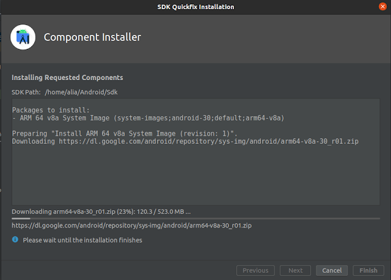Click the download progress bar
391x280 pixels.
195,219
